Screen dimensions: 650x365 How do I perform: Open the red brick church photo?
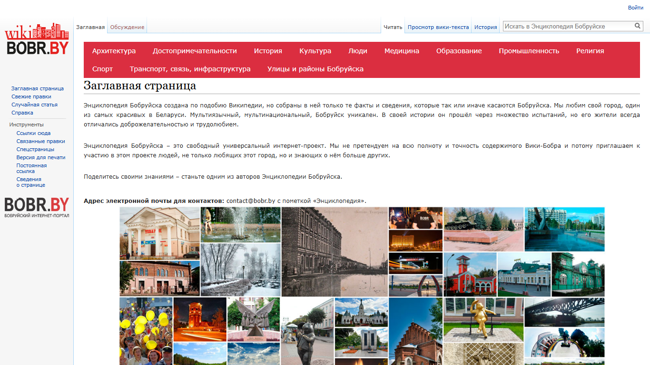point(415,331)
